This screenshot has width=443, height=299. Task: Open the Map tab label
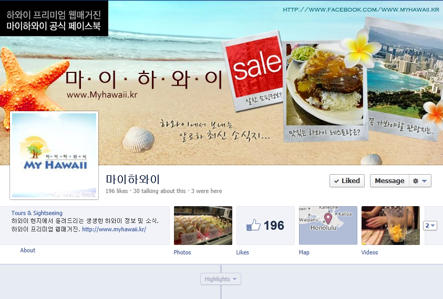coord(304,252)
